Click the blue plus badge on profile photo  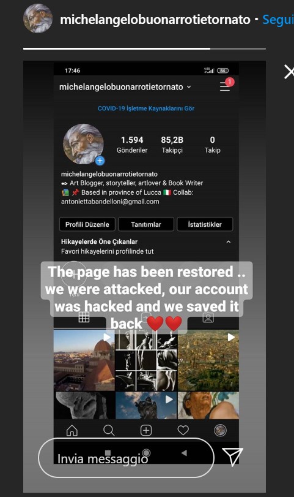pos(100,161)
